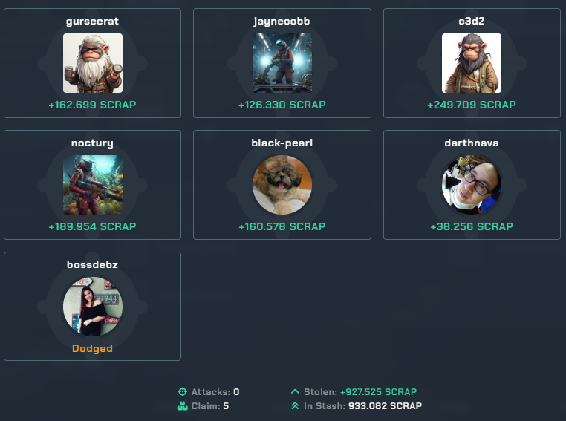Click the Stolen up-arrow icon
Screen dimensions: 566x421
tap(295, 391)
